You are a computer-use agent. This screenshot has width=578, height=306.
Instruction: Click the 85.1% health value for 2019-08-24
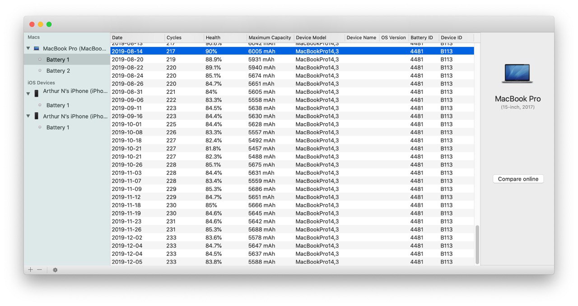click(214, 76)
